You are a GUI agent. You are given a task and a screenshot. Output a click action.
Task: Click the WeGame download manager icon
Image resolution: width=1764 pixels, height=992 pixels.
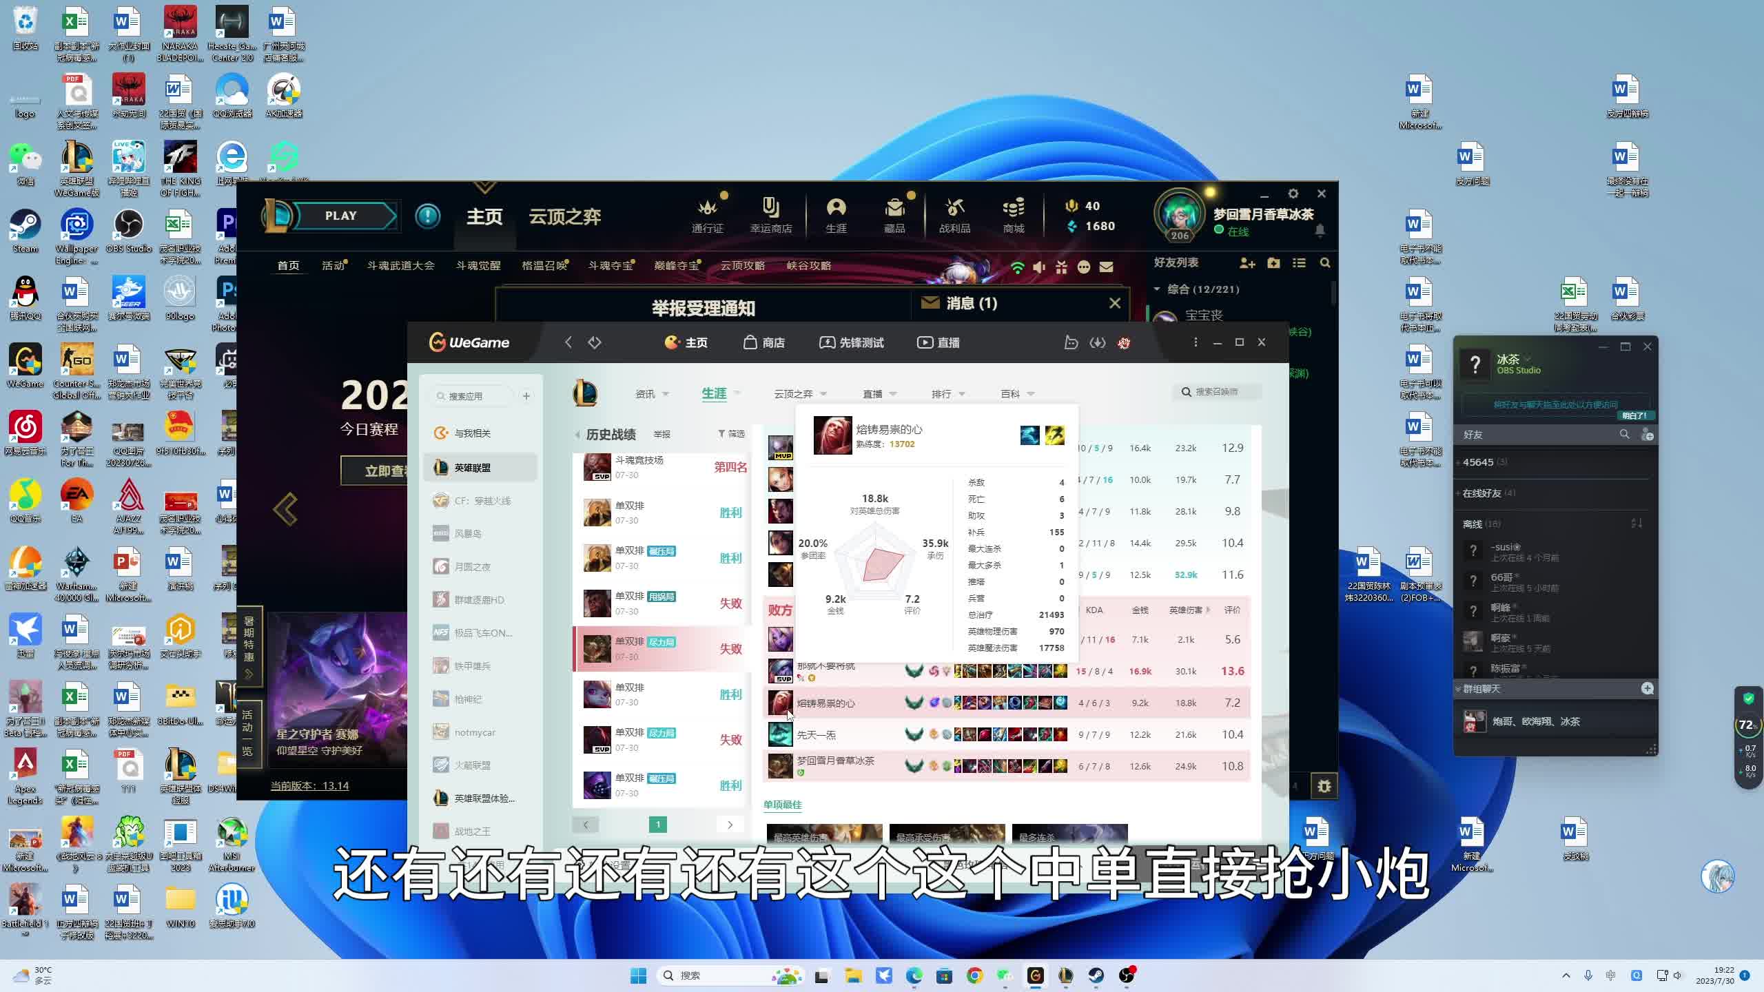coord(1097,342)
